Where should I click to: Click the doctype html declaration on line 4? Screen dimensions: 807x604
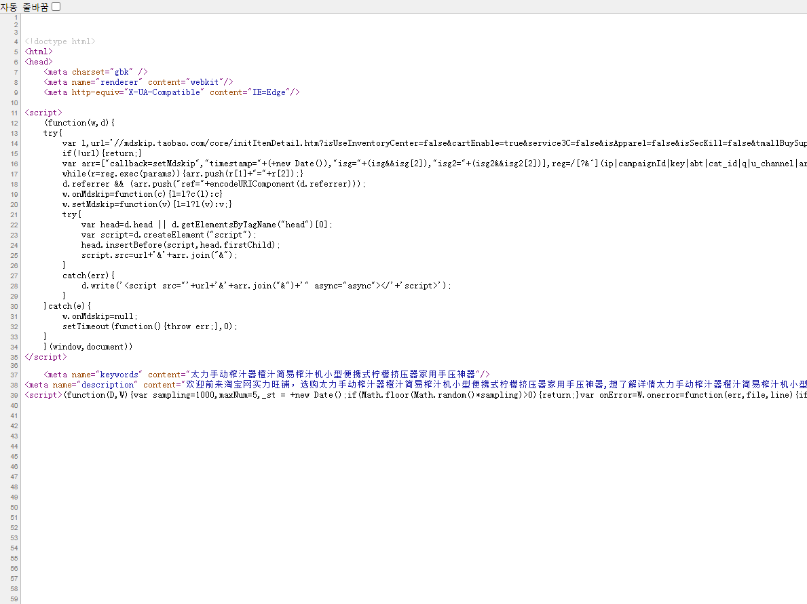(x=60, y=41)
